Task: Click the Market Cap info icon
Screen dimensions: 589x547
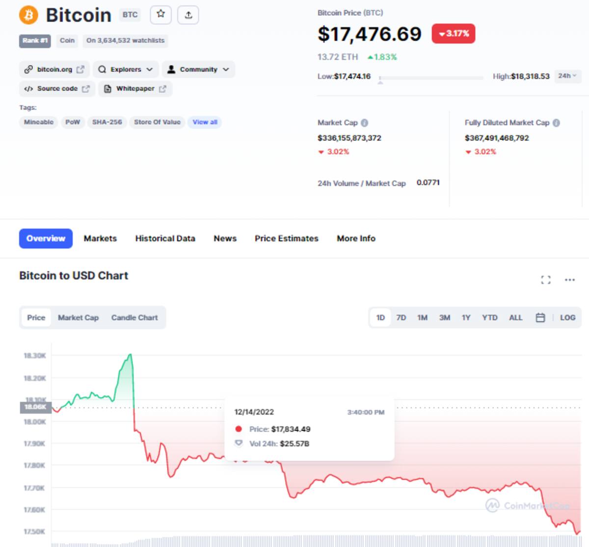Action: (364, 123)
